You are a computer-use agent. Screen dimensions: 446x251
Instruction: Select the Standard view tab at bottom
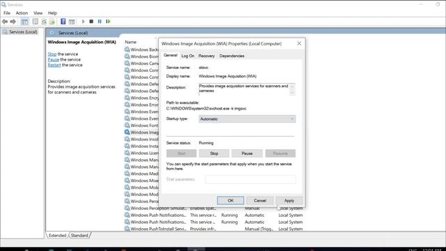click(x=79, y=236)
